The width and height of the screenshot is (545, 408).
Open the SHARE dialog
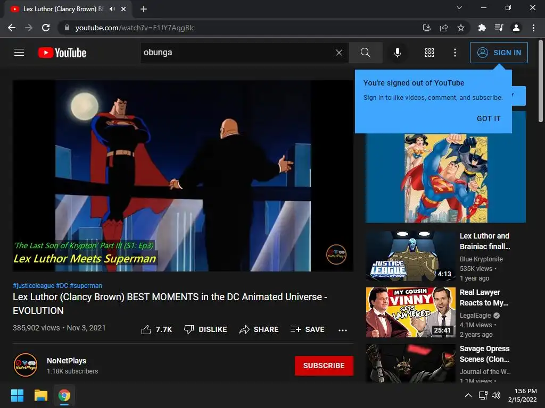[259, 329]
